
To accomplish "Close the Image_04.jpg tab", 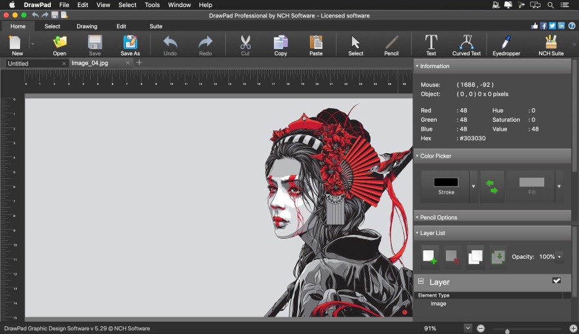I will click(x=128, y=63).
